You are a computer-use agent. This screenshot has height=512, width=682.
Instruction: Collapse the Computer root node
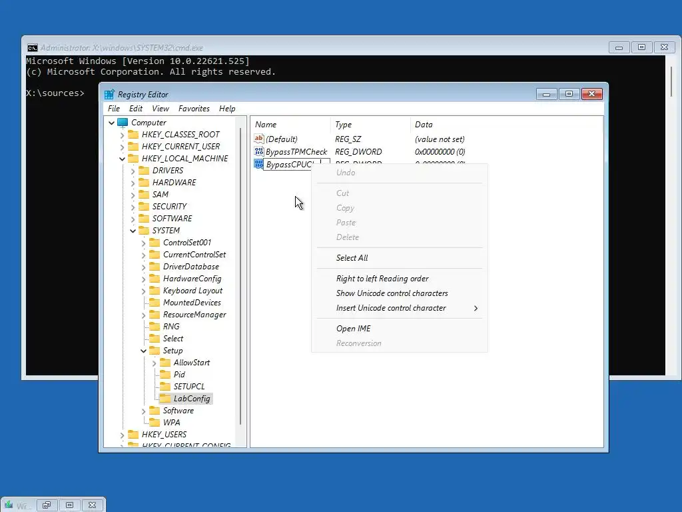pyautogui.click(x=111, y=123)
